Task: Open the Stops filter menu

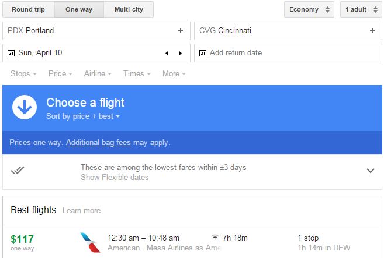Action: click(23, 74)
